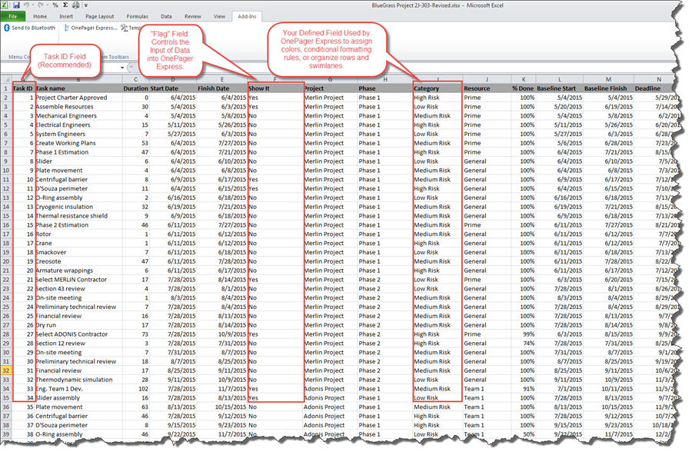Switch to the Page Layout tab
The height and width of the screenshot is (455, 692).
[x=100, y=15]
